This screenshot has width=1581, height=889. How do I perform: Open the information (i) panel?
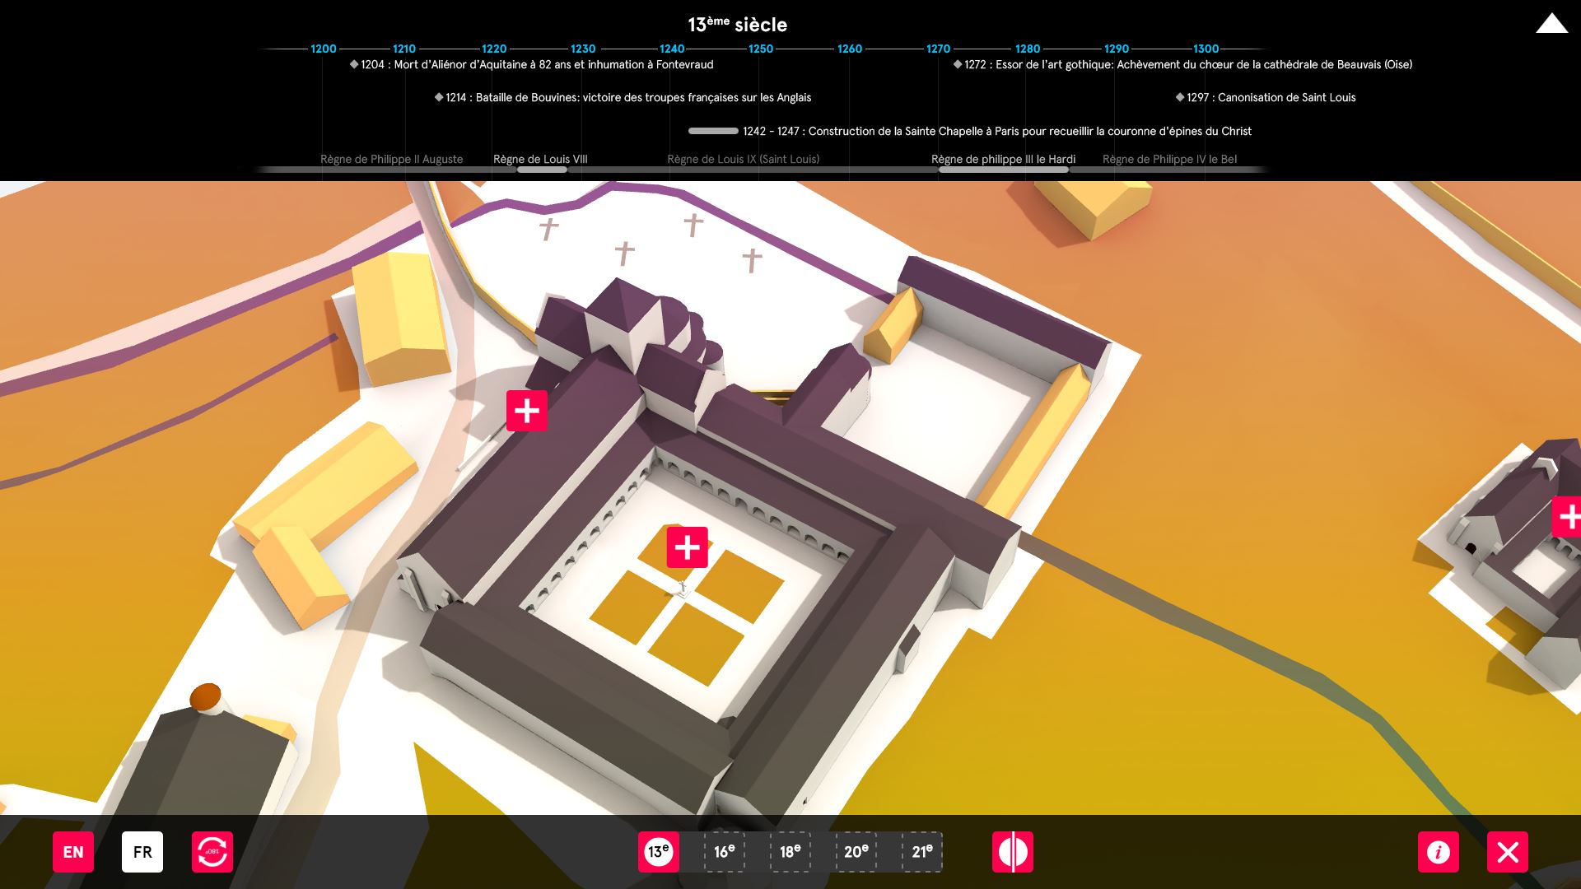[1439, 852]
